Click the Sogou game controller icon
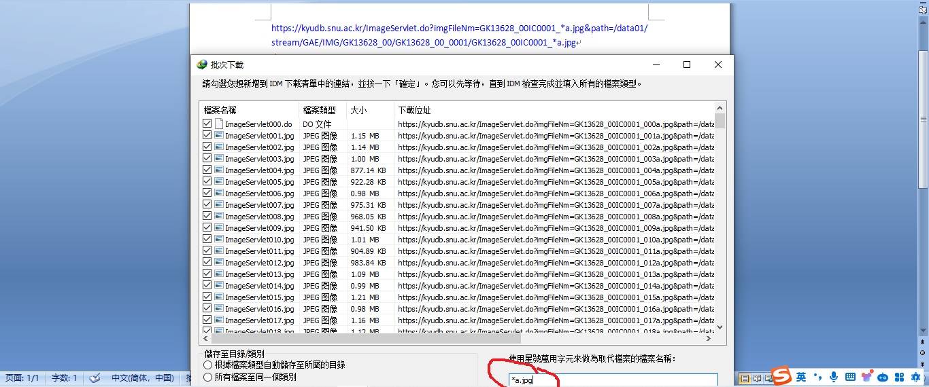Screen dimensions: 929x387 click(x=883, y=377)
